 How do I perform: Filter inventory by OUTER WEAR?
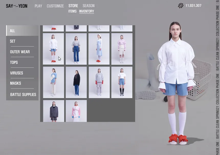[x=22, y=52]
